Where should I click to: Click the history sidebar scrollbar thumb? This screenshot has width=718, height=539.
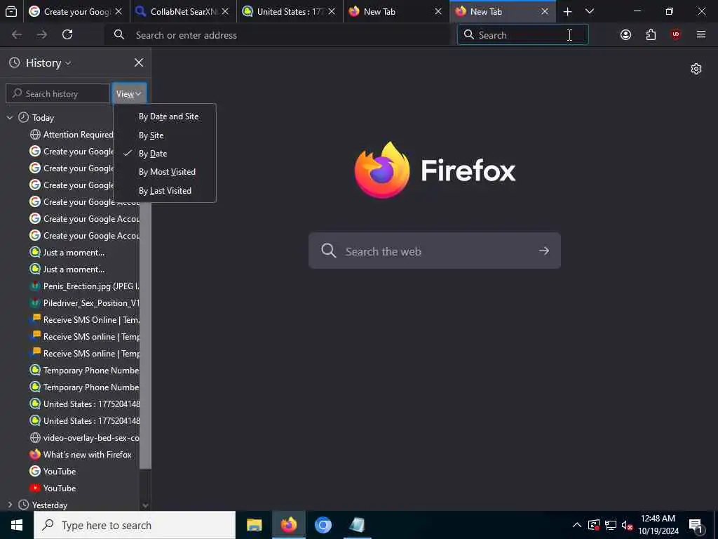pos(145,335)
